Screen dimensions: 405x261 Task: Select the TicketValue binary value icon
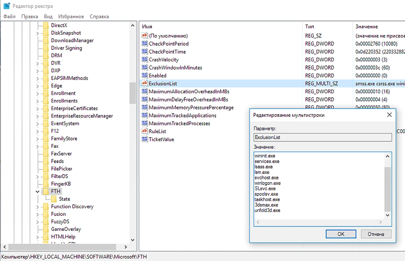pyautogui.click(x=144, y=139)
